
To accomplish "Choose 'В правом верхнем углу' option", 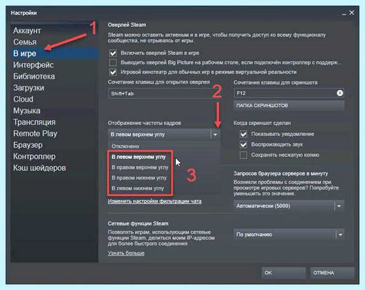I will point(164,167).
